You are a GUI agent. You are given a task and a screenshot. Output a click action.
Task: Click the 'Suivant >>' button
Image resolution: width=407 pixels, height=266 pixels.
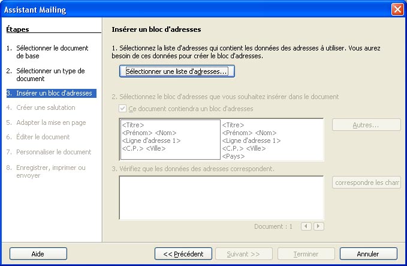coord(243,254)
